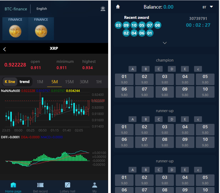Open the Home page icon in bottom bar
This screenshot has width=220, height=193.
(13, 185)
